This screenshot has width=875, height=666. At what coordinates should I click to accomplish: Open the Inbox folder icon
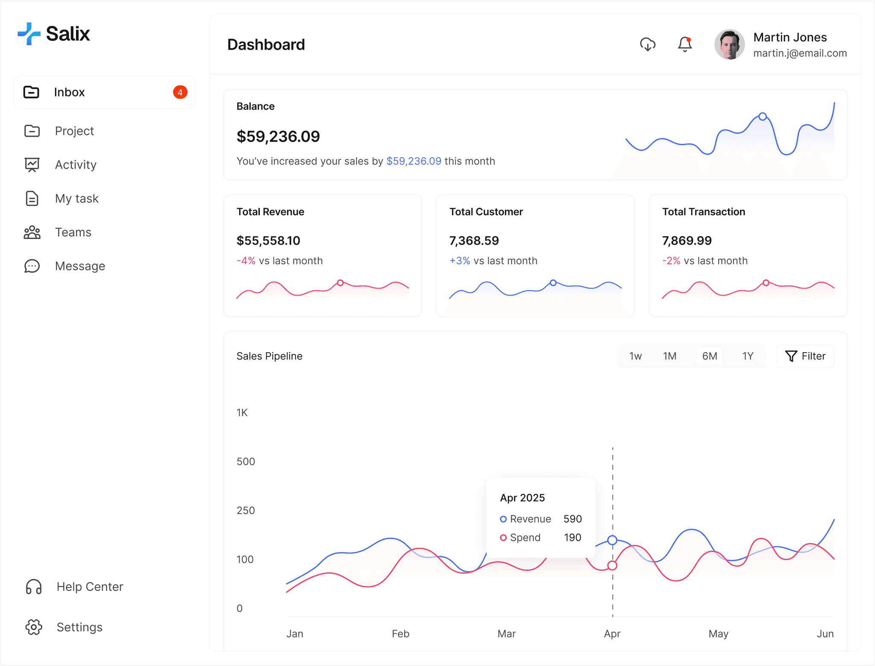point(31,92)
